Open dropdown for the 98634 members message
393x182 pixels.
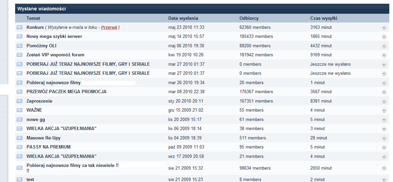click(x=384, y=168)
